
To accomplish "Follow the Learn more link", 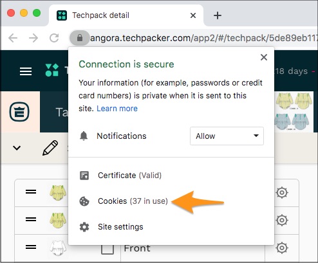I will 117,109.
